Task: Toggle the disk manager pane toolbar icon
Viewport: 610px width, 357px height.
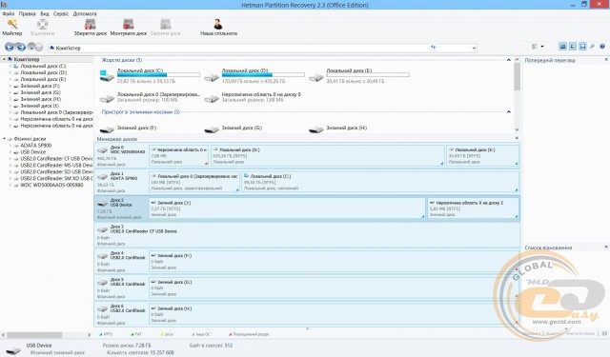Action: (x=573, y=47)
